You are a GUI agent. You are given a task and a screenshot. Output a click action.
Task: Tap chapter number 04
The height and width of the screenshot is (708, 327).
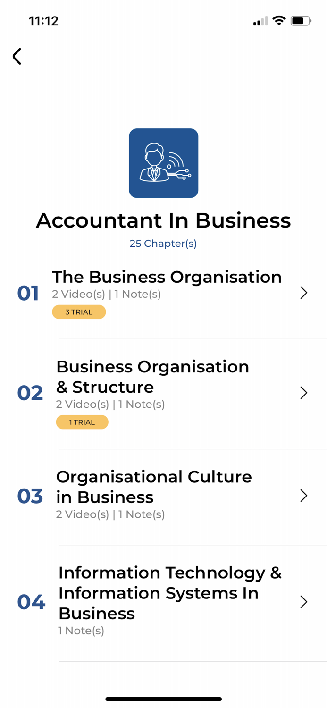(x=31, y=602)
